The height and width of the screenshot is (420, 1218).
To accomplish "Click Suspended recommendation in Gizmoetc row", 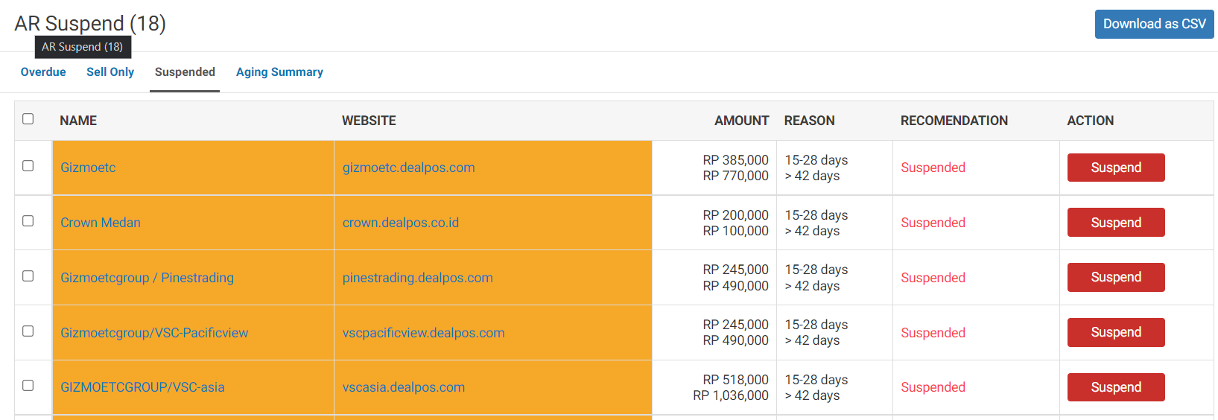I will click(x=933, y=168).
